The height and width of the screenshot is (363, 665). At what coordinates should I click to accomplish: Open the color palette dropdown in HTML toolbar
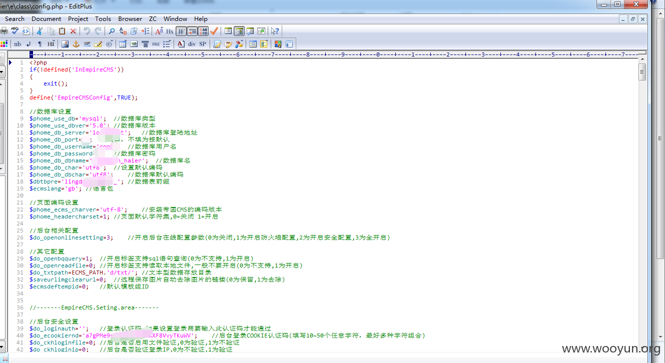click(x=5, y=44)
